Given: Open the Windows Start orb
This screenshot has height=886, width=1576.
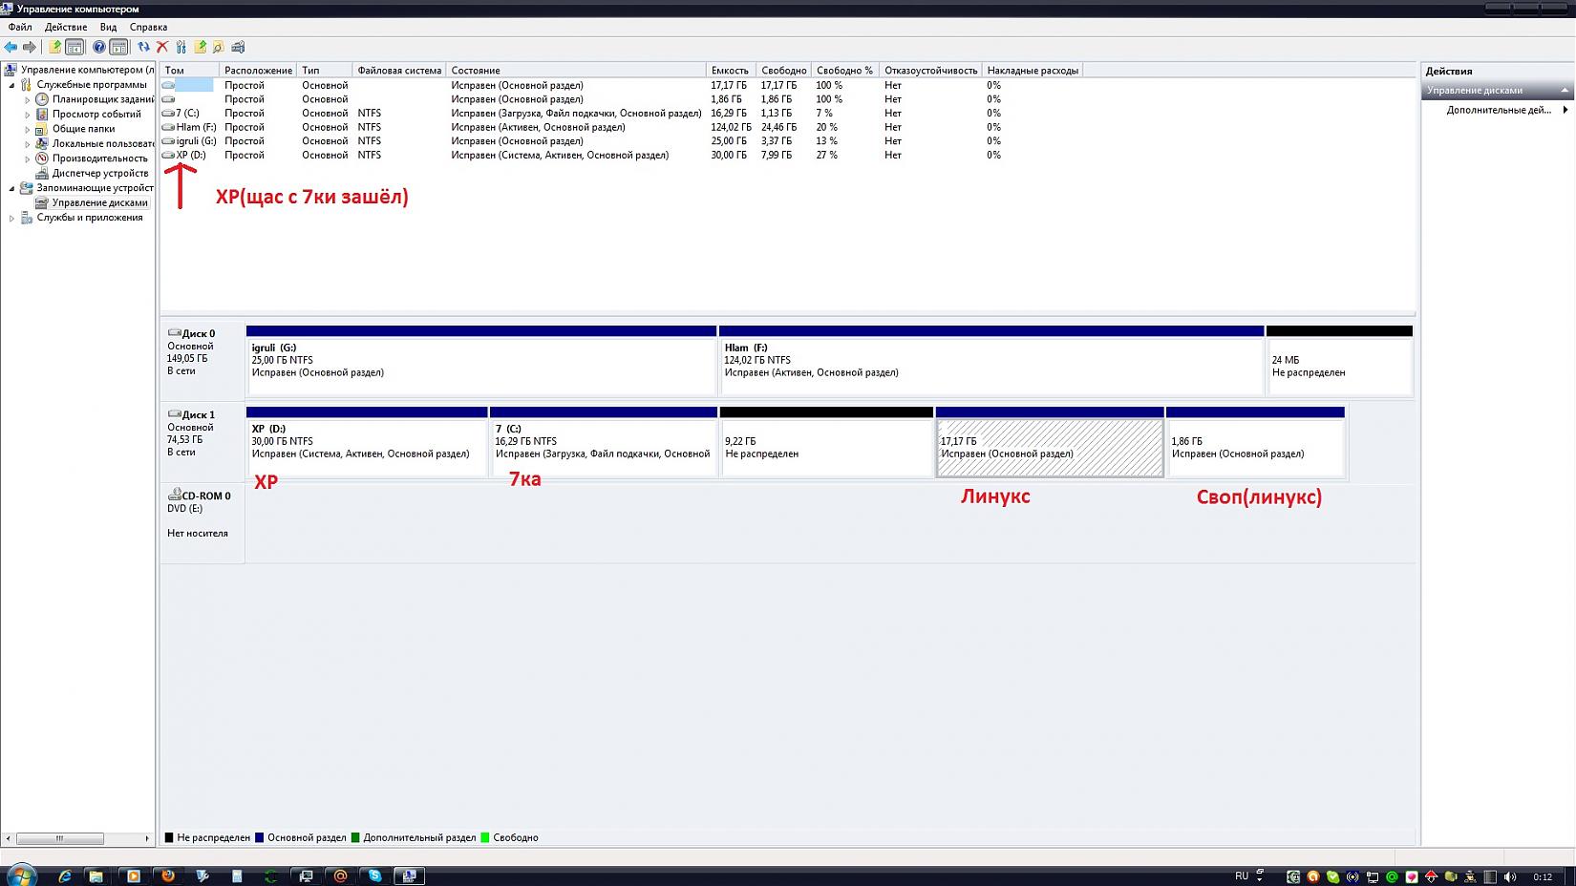Looking at the screenshot, I should (21, 875).
